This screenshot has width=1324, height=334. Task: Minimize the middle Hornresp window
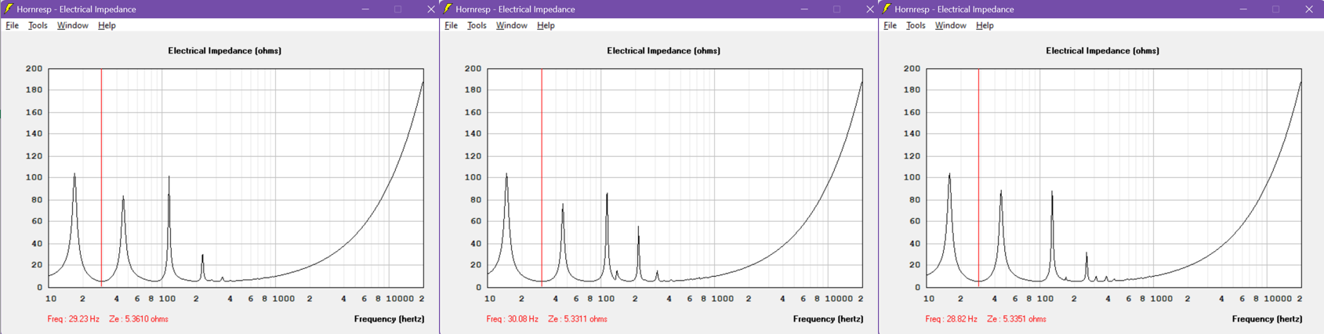point(804,9)
